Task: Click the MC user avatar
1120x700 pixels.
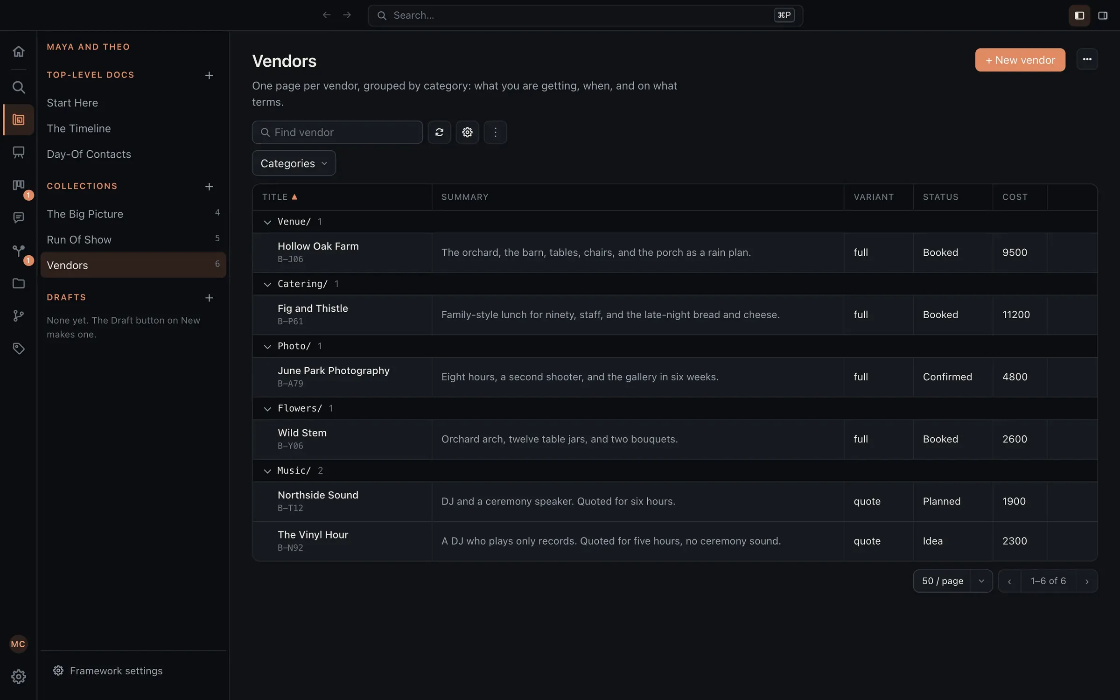Action: tap(18, 644)
